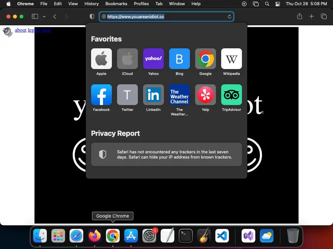Open Launchpad from the Dock
Viewport: 333px width, 249px height.
pyautogui.click(x=58, y=236)
